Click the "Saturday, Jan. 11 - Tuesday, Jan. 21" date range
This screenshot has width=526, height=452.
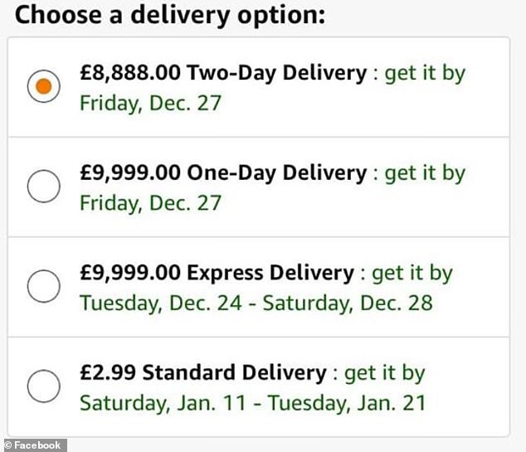tap(252, 403)
